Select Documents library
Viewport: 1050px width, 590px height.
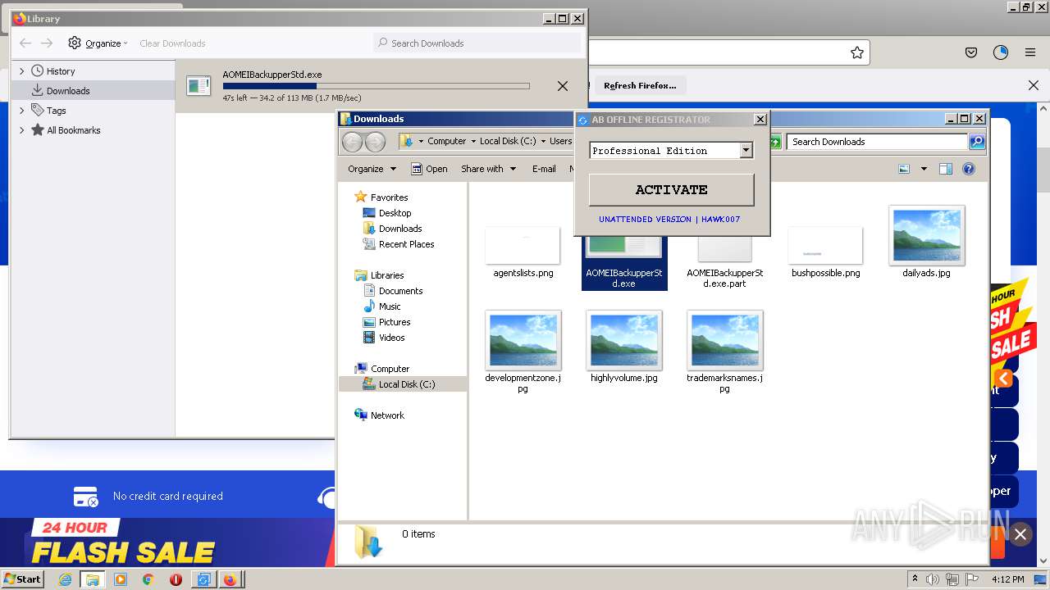(x=400, y=291)
